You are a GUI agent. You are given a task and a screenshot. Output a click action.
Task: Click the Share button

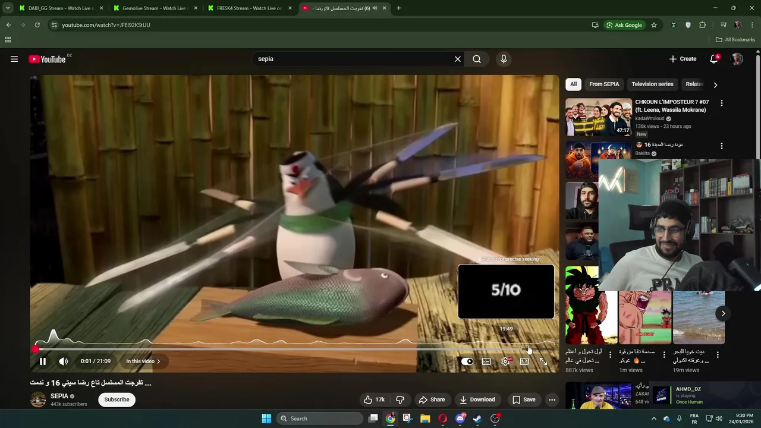click(x=432, y=399)
